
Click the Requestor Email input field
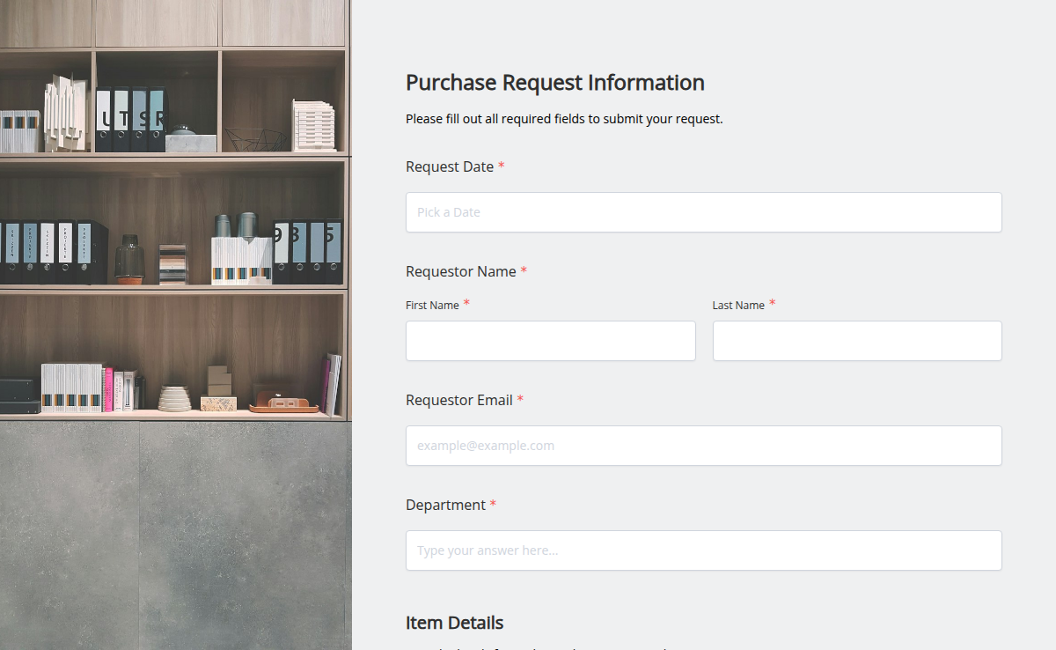(x=703, y=446)
